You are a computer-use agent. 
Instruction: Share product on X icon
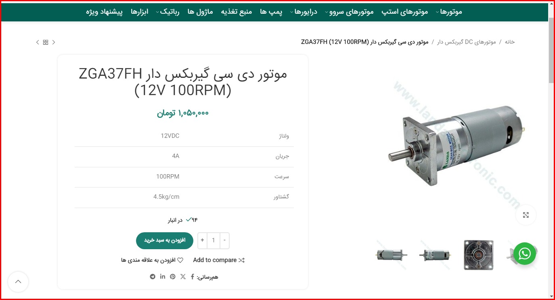pyautogui.click(x=183, y=277)
